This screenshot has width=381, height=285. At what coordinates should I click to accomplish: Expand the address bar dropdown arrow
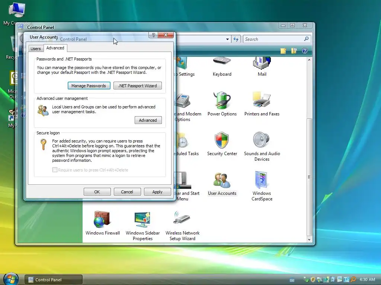(x=227, y=39)
